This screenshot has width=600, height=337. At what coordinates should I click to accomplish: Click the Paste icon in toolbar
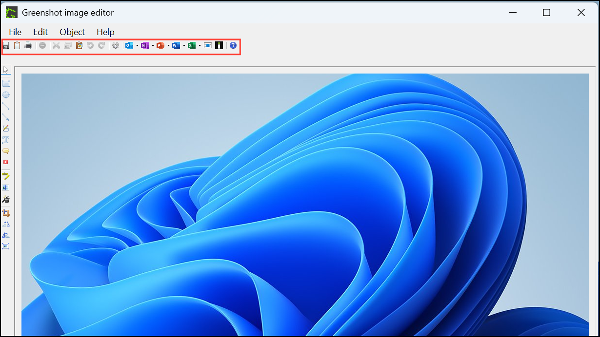tap(79, 45)
